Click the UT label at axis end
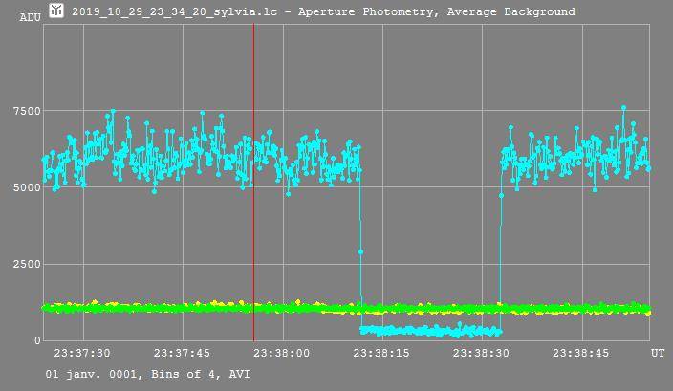This screenshot has width=673, height=391. point(658,353)
